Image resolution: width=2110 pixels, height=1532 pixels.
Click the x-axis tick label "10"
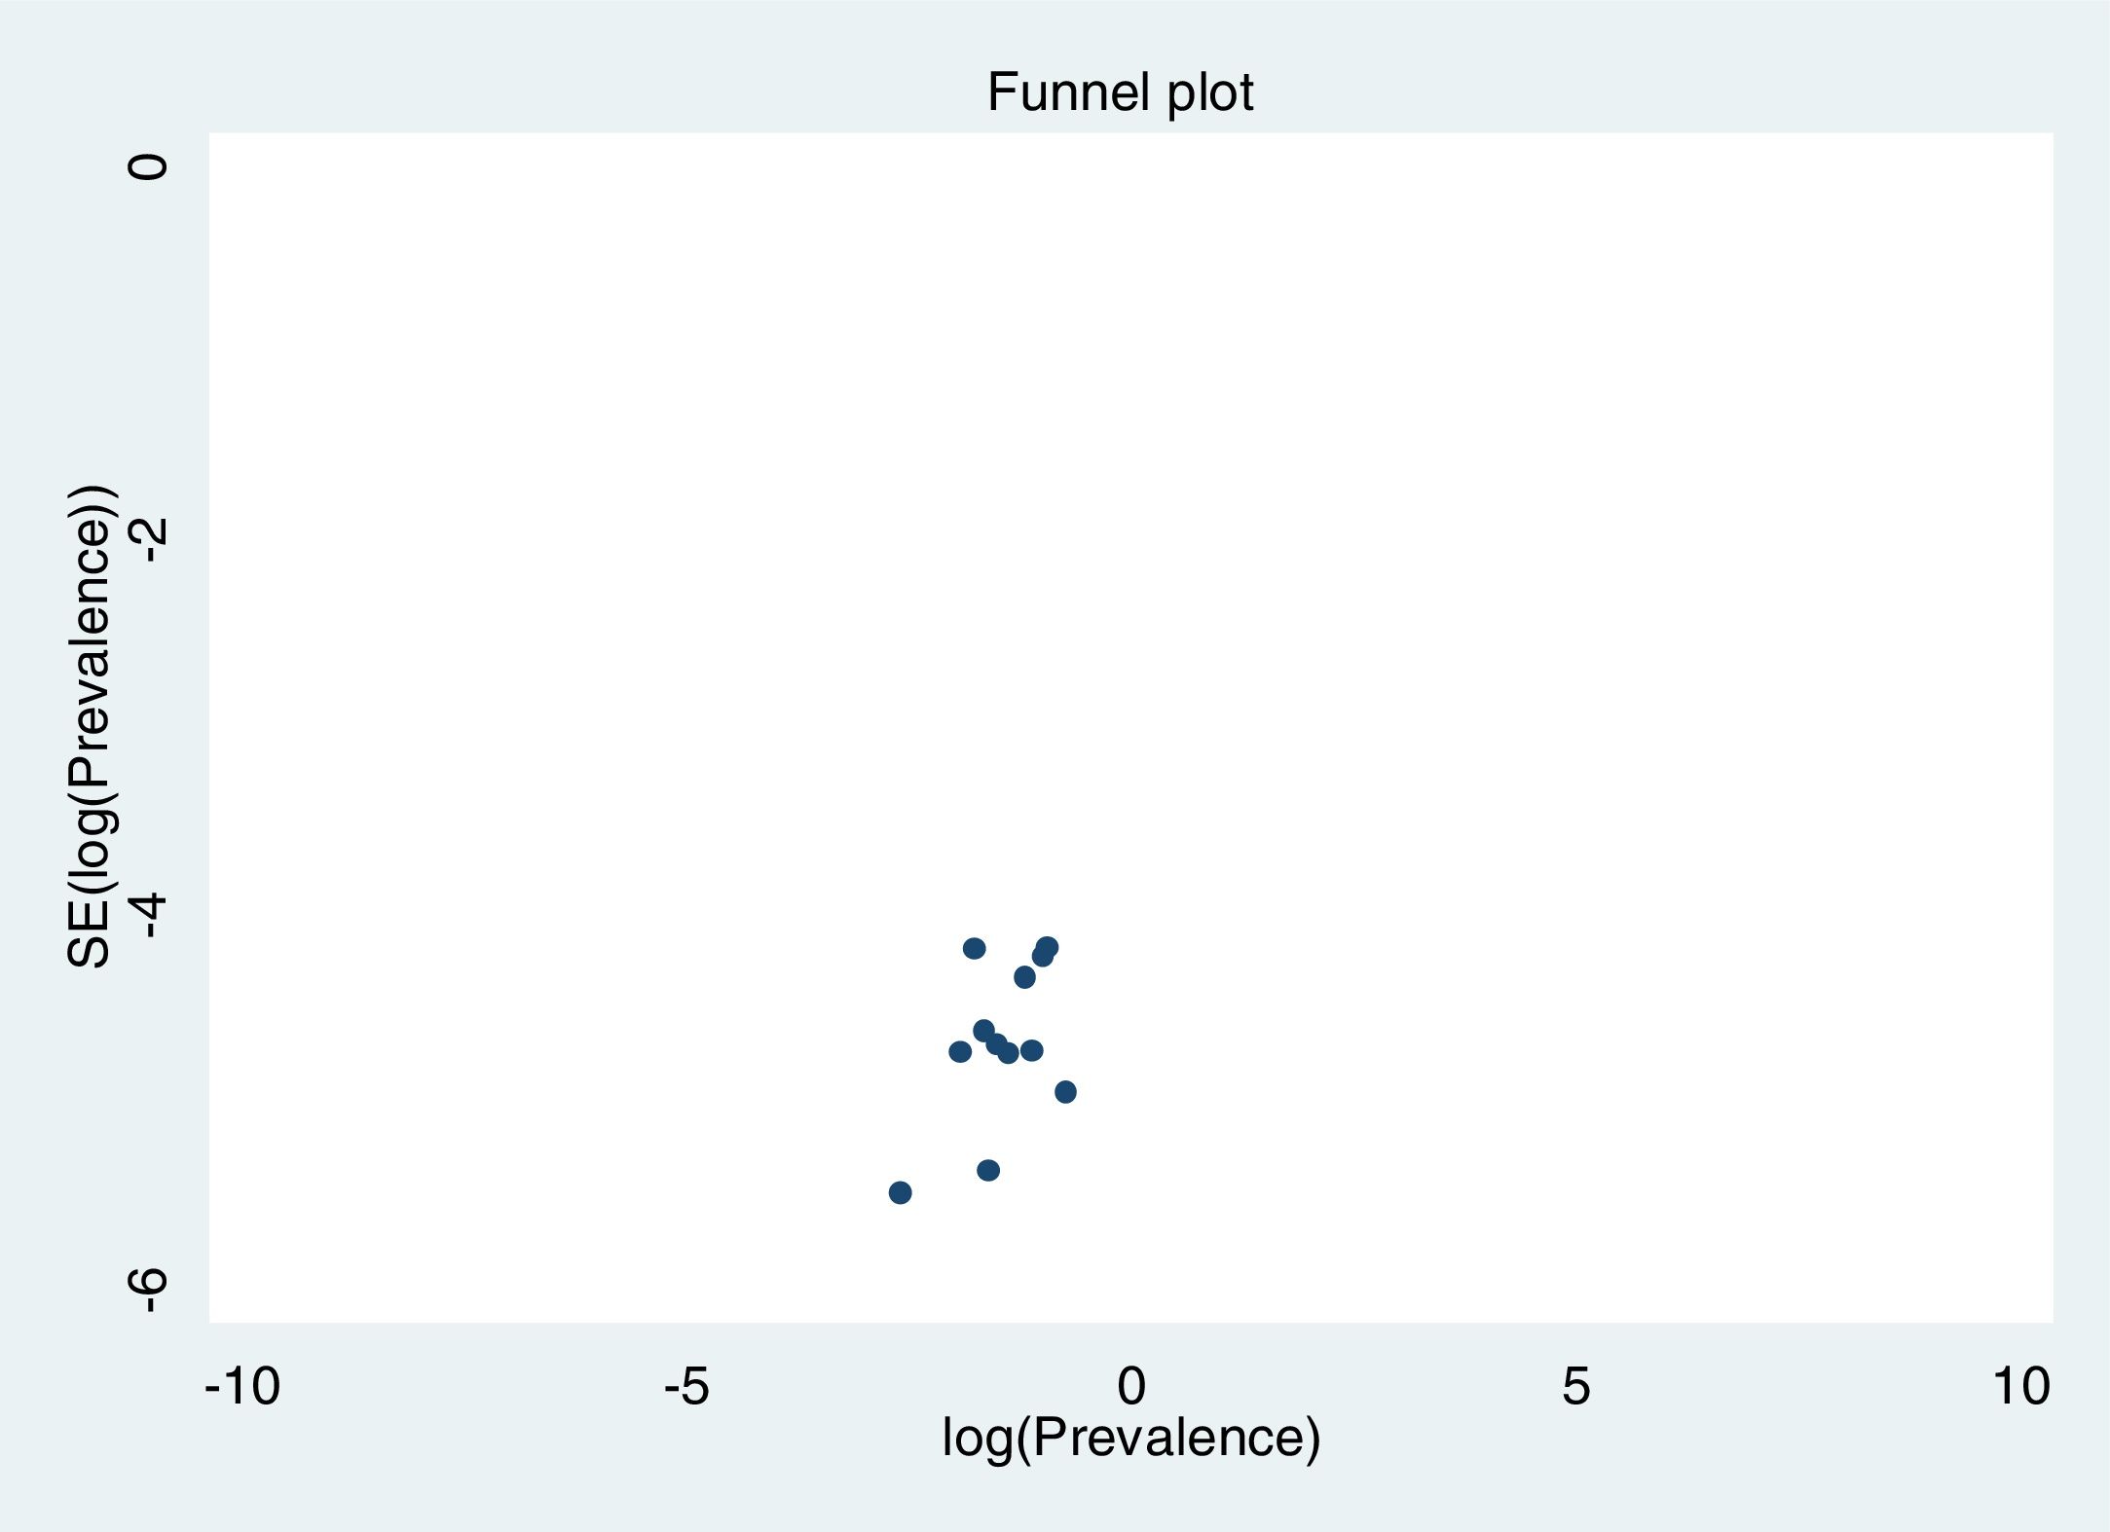2021,1386
